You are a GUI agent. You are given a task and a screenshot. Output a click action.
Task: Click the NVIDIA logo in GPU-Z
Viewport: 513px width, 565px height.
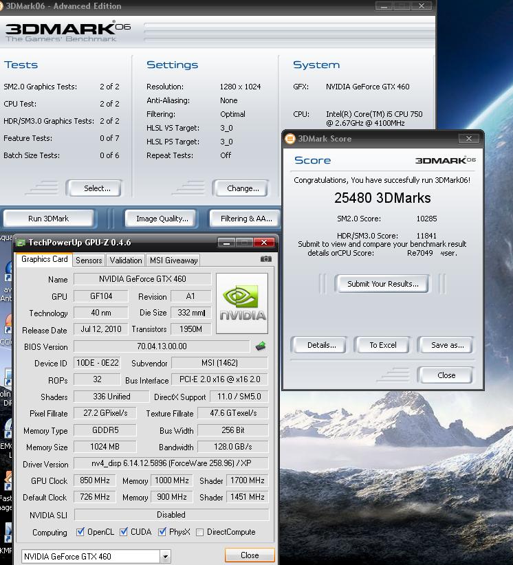[242, 303]
